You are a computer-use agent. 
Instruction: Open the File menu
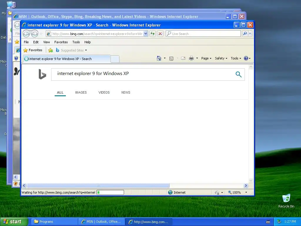point(26,42)
